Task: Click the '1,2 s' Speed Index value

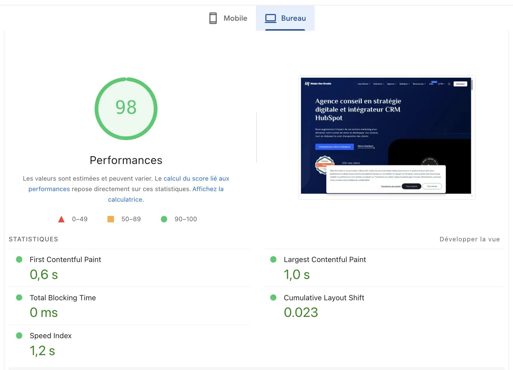Action: coord(42,351)
